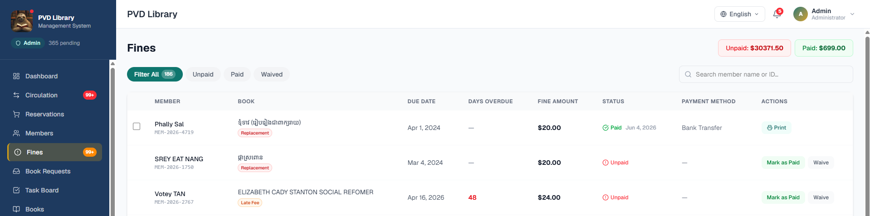Click the Admin avatar circle
870x216 pixels.
pyautogui.click(x=801, y=14)
